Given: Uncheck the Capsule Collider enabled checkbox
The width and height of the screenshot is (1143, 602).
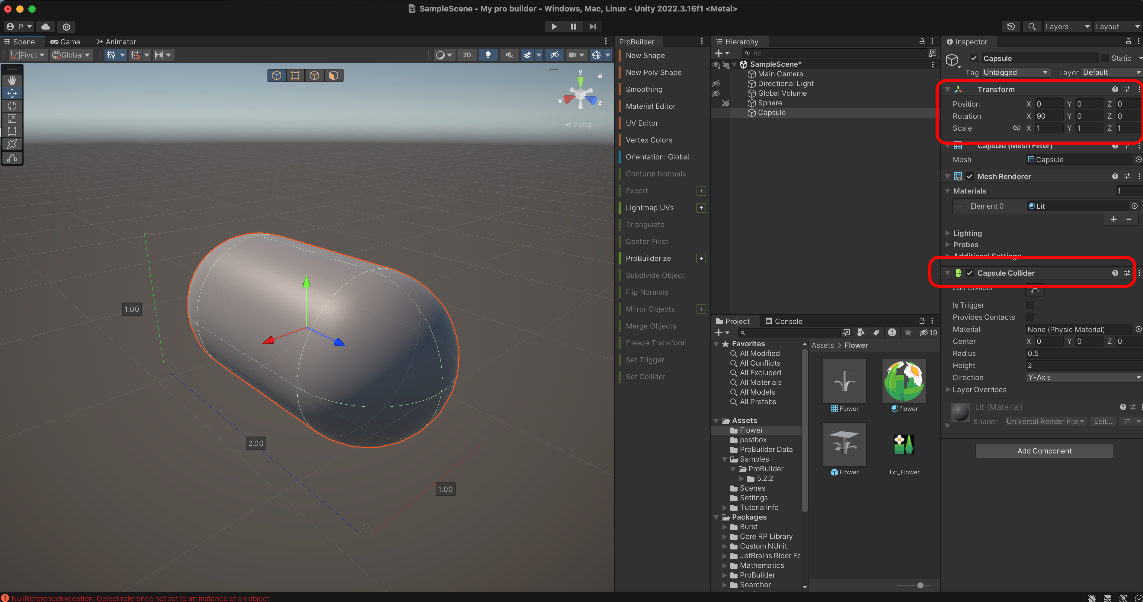Looking at the screenshot, I should pyautogui.click(x=970, y=273).
